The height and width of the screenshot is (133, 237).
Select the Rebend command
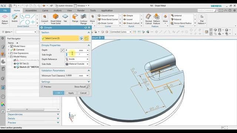(176, 20)
